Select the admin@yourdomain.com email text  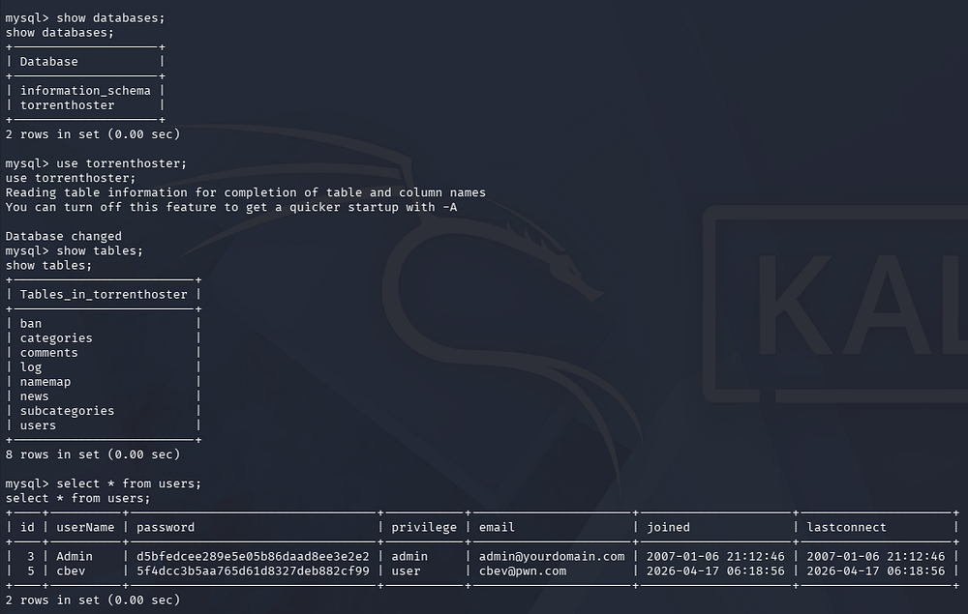coord(552,556)
